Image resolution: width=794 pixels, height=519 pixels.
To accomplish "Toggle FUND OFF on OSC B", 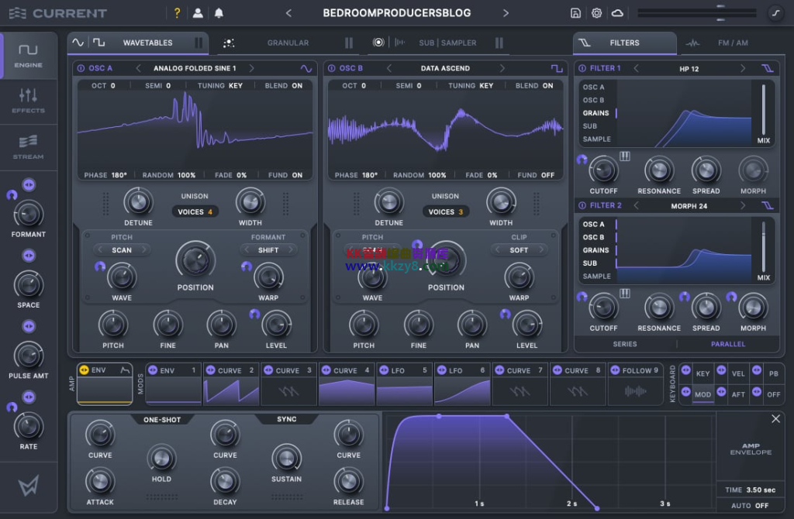I will [x=537, y=175].
